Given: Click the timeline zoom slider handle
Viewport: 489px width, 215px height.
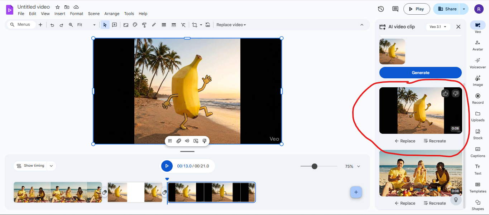Looking at the screenshot, I should (x=315, y=166).
